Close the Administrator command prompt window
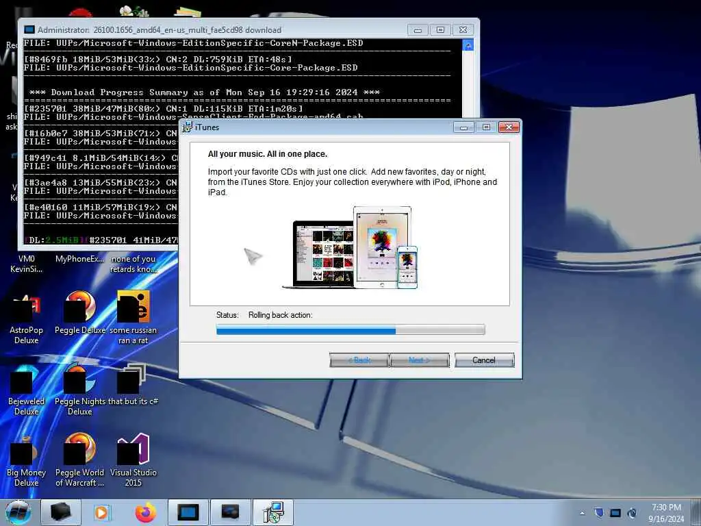 (463, 30)
